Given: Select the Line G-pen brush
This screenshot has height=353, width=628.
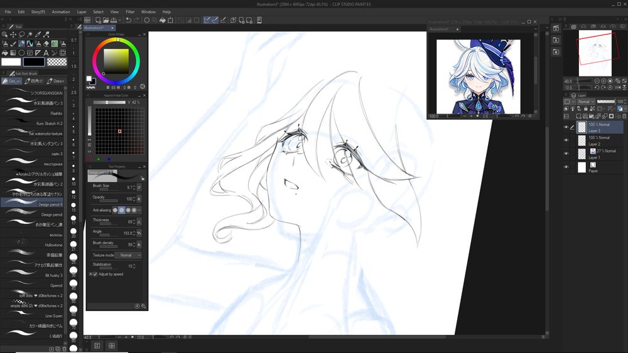Looking at the screenshot, I should coord(31,315).
